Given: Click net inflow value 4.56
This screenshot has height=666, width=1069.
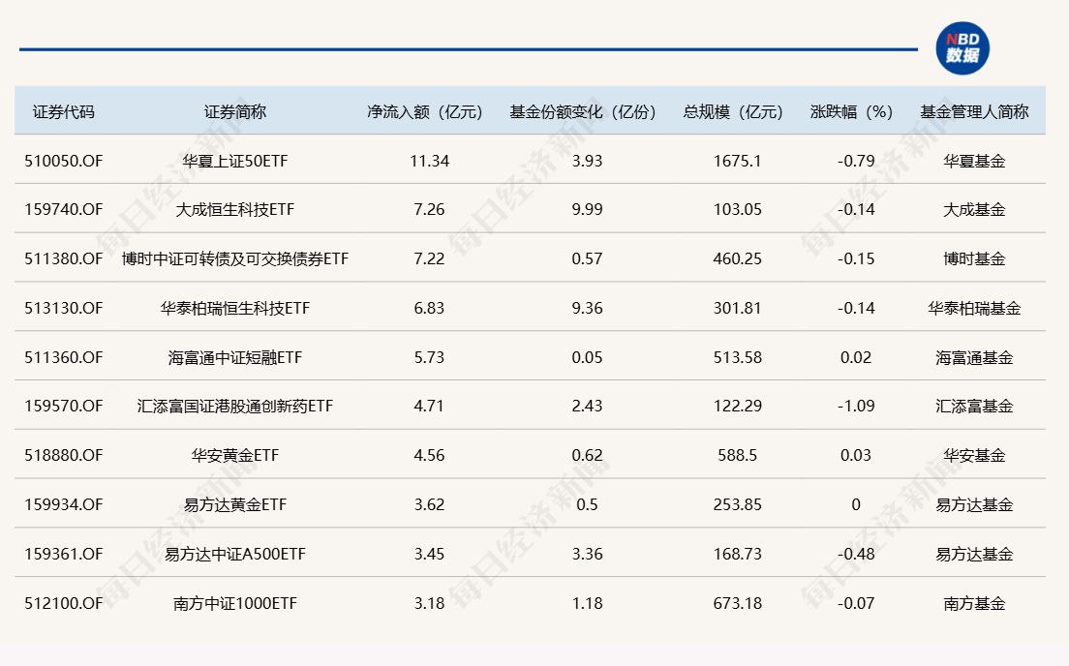Looking at the screenshot, I should pyautogui.click(x=430, y=455).
